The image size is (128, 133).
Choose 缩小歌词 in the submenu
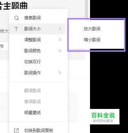tap(92, 40)
